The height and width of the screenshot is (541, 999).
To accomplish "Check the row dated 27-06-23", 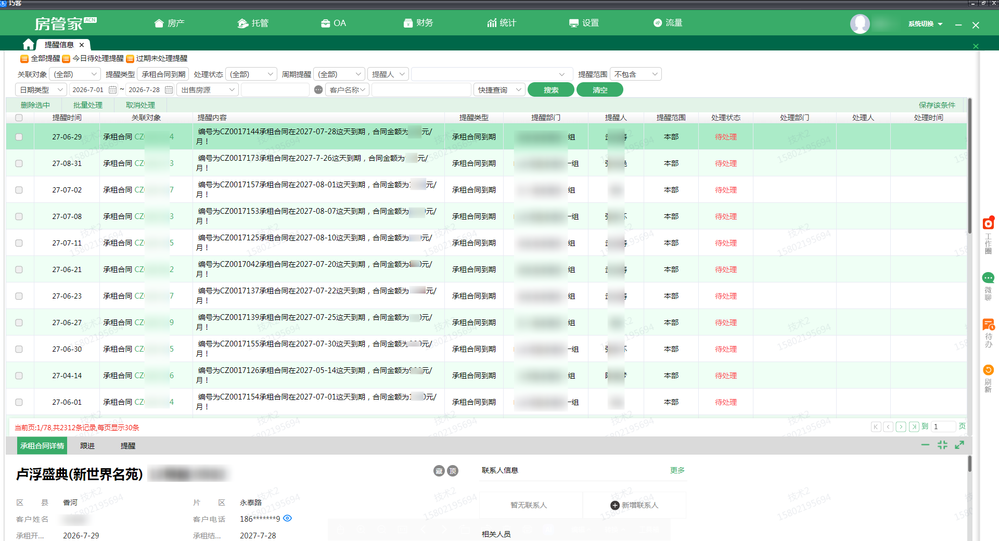I will pos(19,296).
